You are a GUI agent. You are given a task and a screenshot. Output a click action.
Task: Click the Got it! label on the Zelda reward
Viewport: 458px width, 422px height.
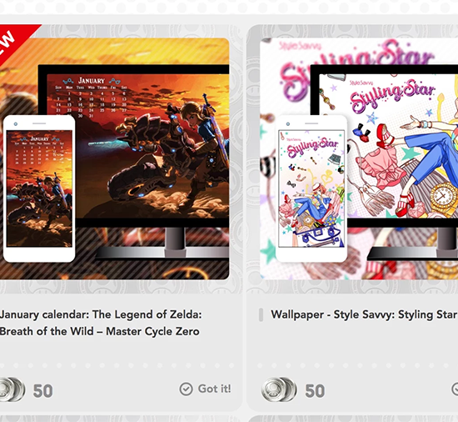pos(214,389)
